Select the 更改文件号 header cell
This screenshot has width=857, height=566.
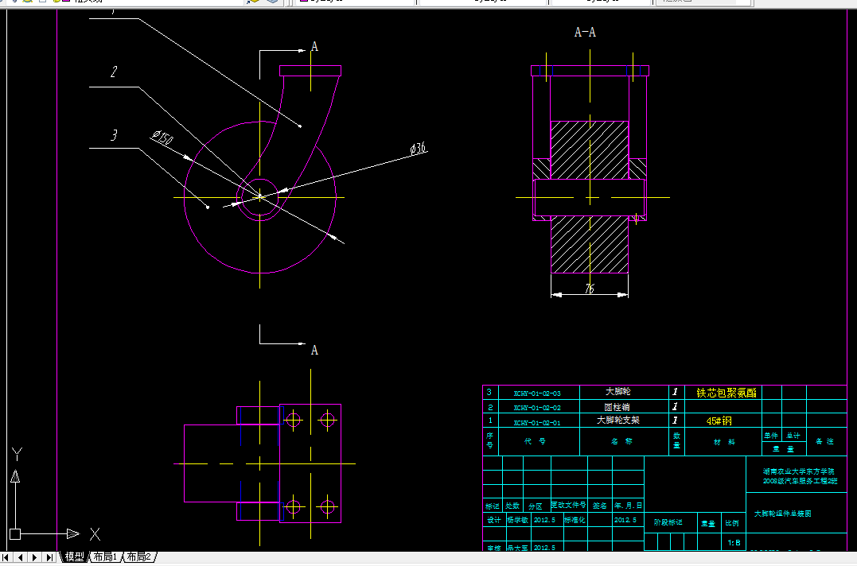[568, 505]
